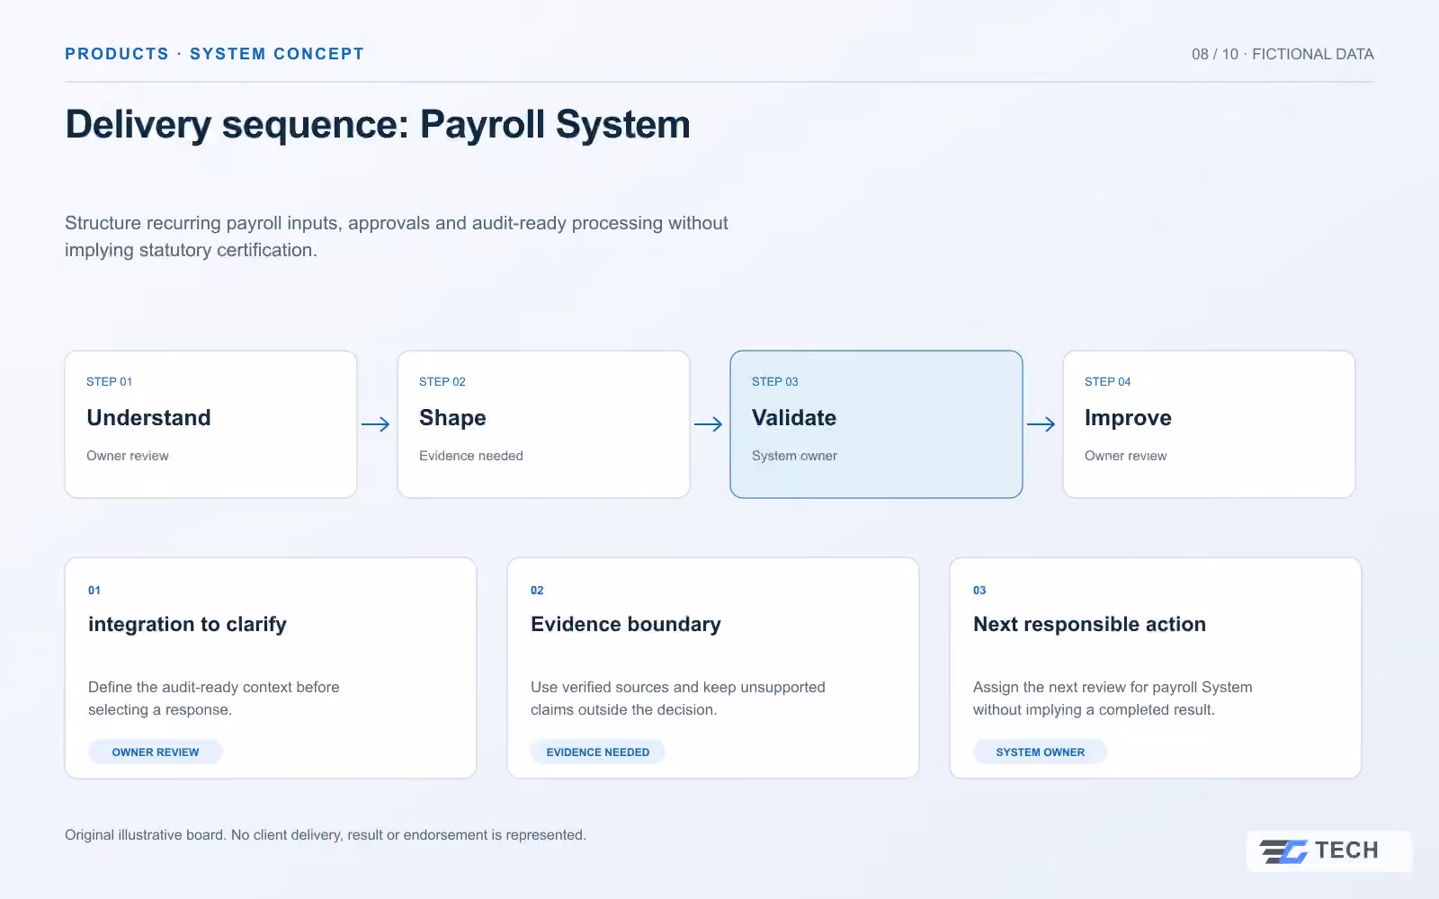Screen dimensions: 1439x899
Task: Click the 'integration to clarify' card heading
Action: pyautogui.click(x=187, y=625)
